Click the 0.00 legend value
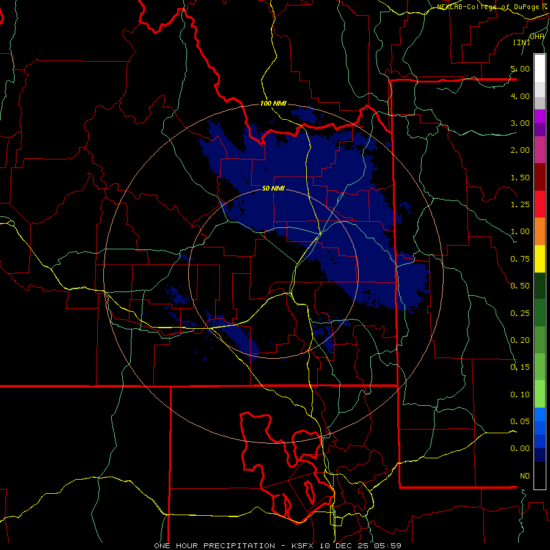The image size is (550, 550). click(520, 449)
